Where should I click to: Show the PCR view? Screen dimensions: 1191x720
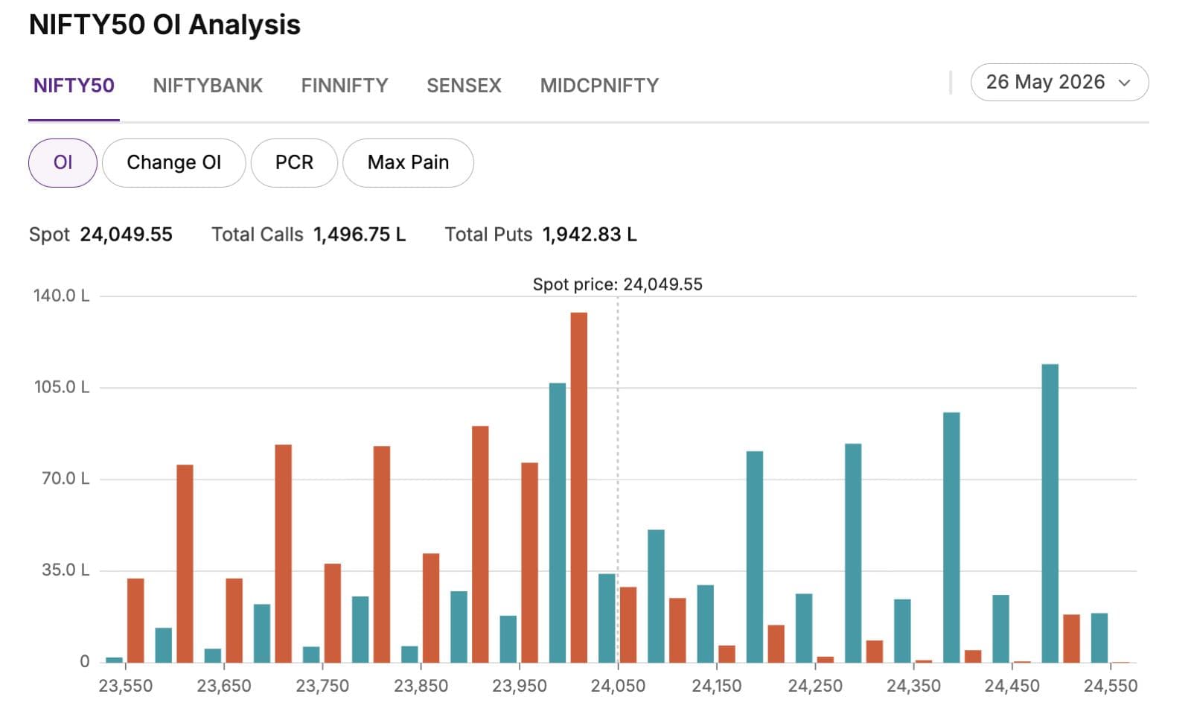[294, 162]
